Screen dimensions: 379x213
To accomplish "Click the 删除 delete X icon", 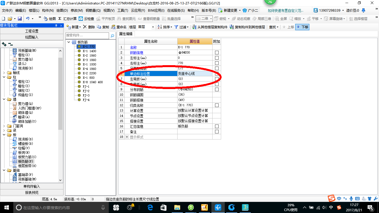I will (89, 27).
